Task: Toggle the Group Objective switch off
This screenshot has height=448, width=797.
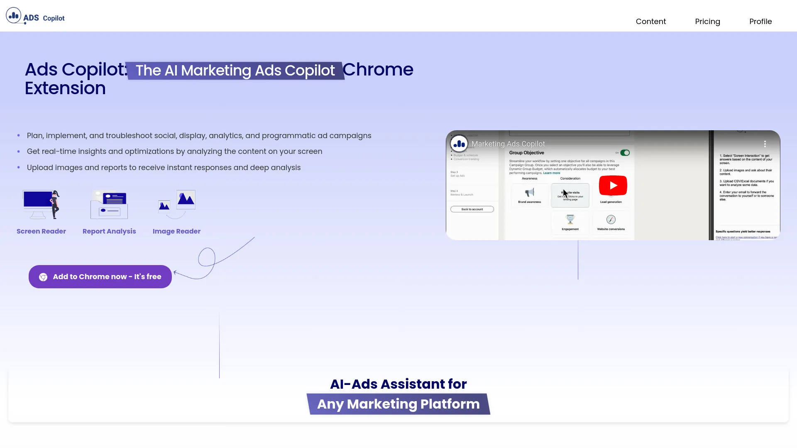Action: pyautogui.click(x=624, y=152)
